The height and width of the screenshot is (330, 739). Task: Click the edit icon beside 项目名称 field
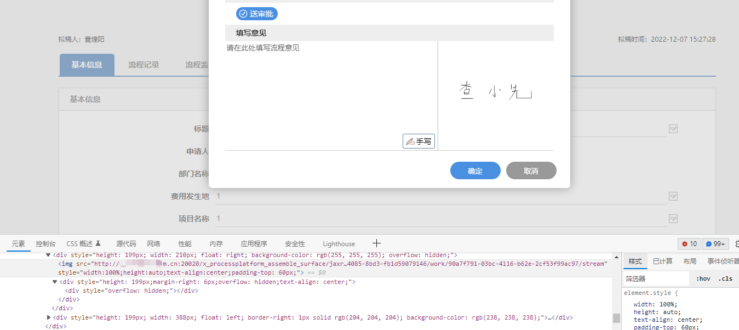(x=673, y=219)
